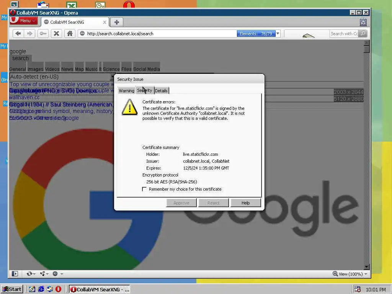Open the Wand password key button
This screenshot has height=294, width=392.
[43, 34]
